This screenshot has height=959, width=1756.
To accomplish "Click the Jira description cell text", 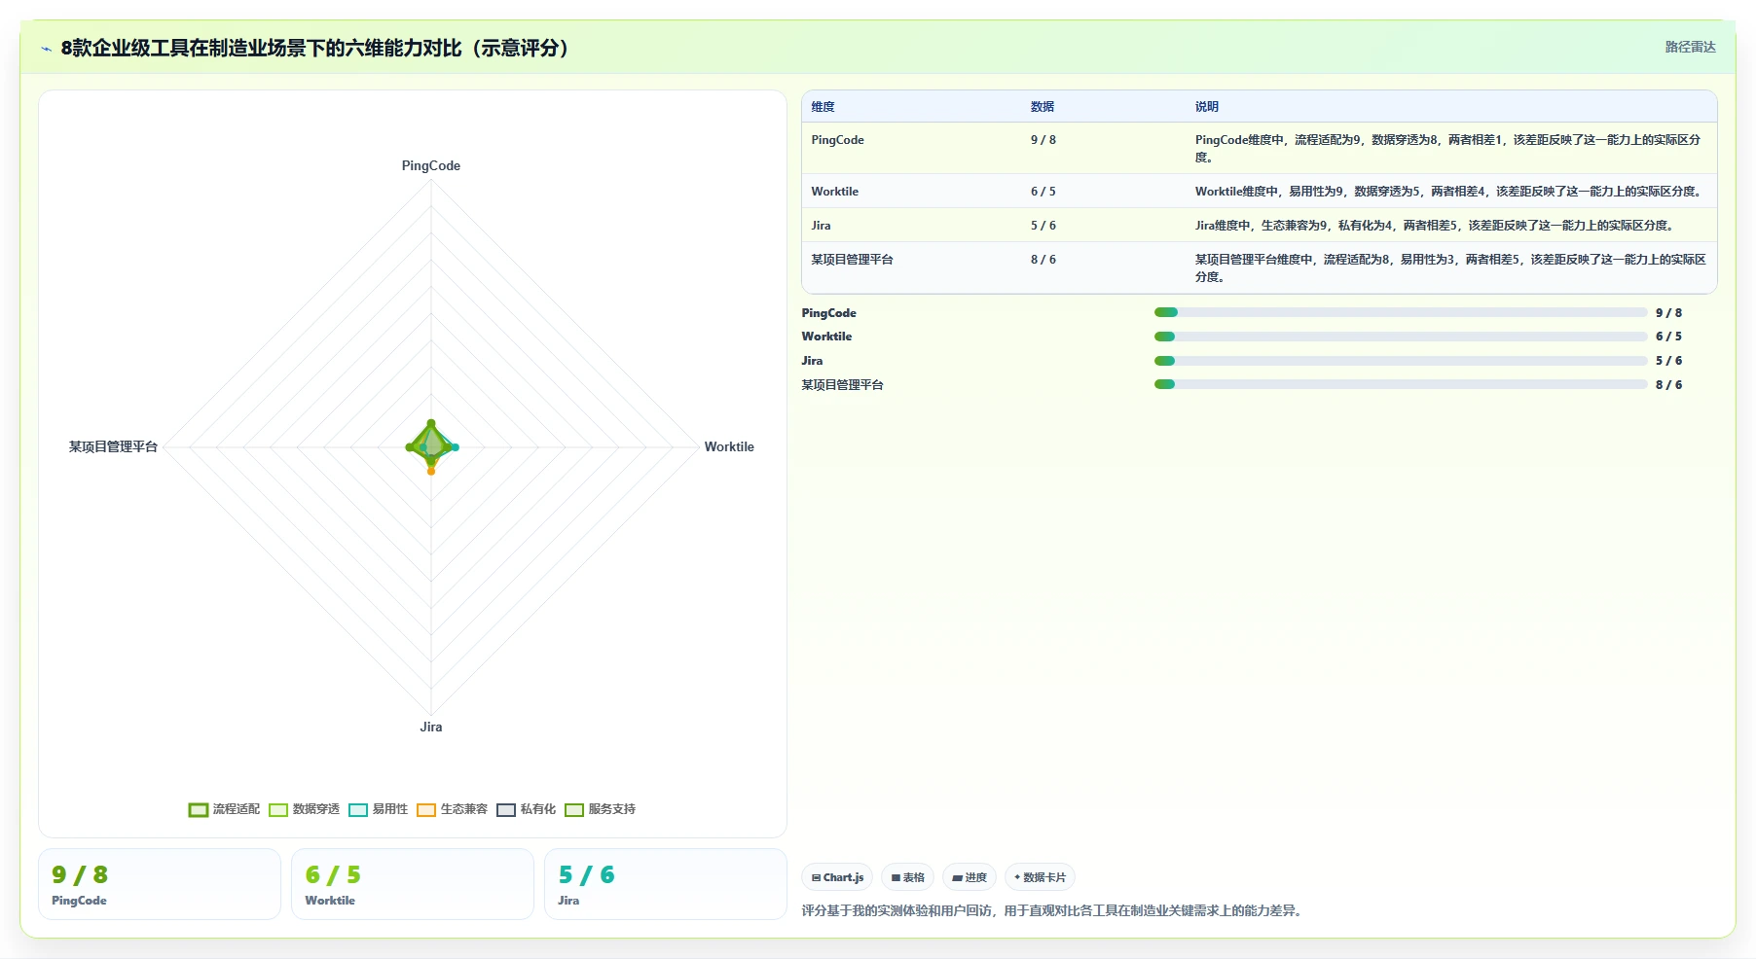I will [x=1436, y=226].
